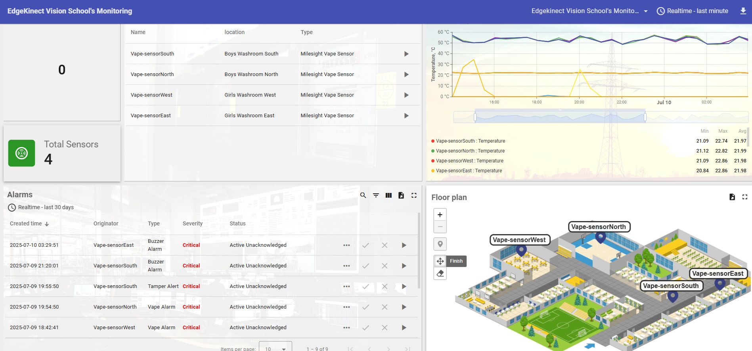Click the move markers tool on floor plan
This screenshot has height=351, width=752.
tap(440, 261)
